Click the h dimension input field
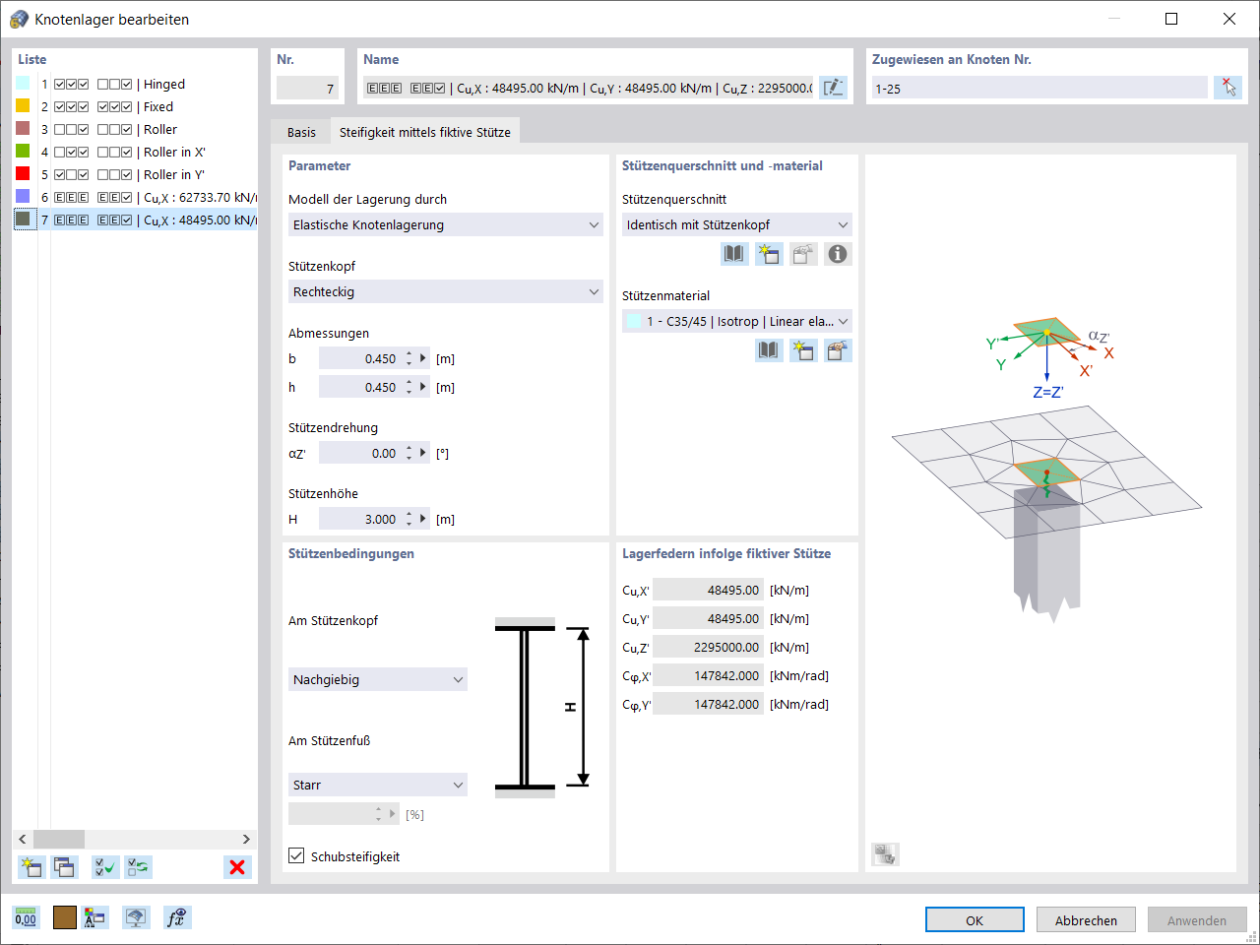Screen dimensions: 1260x945 tap(359, 387)
